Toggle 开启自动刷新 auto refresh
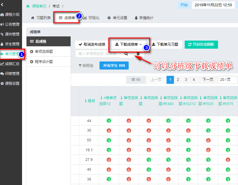This screenshot has width=238, height=185. [x=201, y=44]
